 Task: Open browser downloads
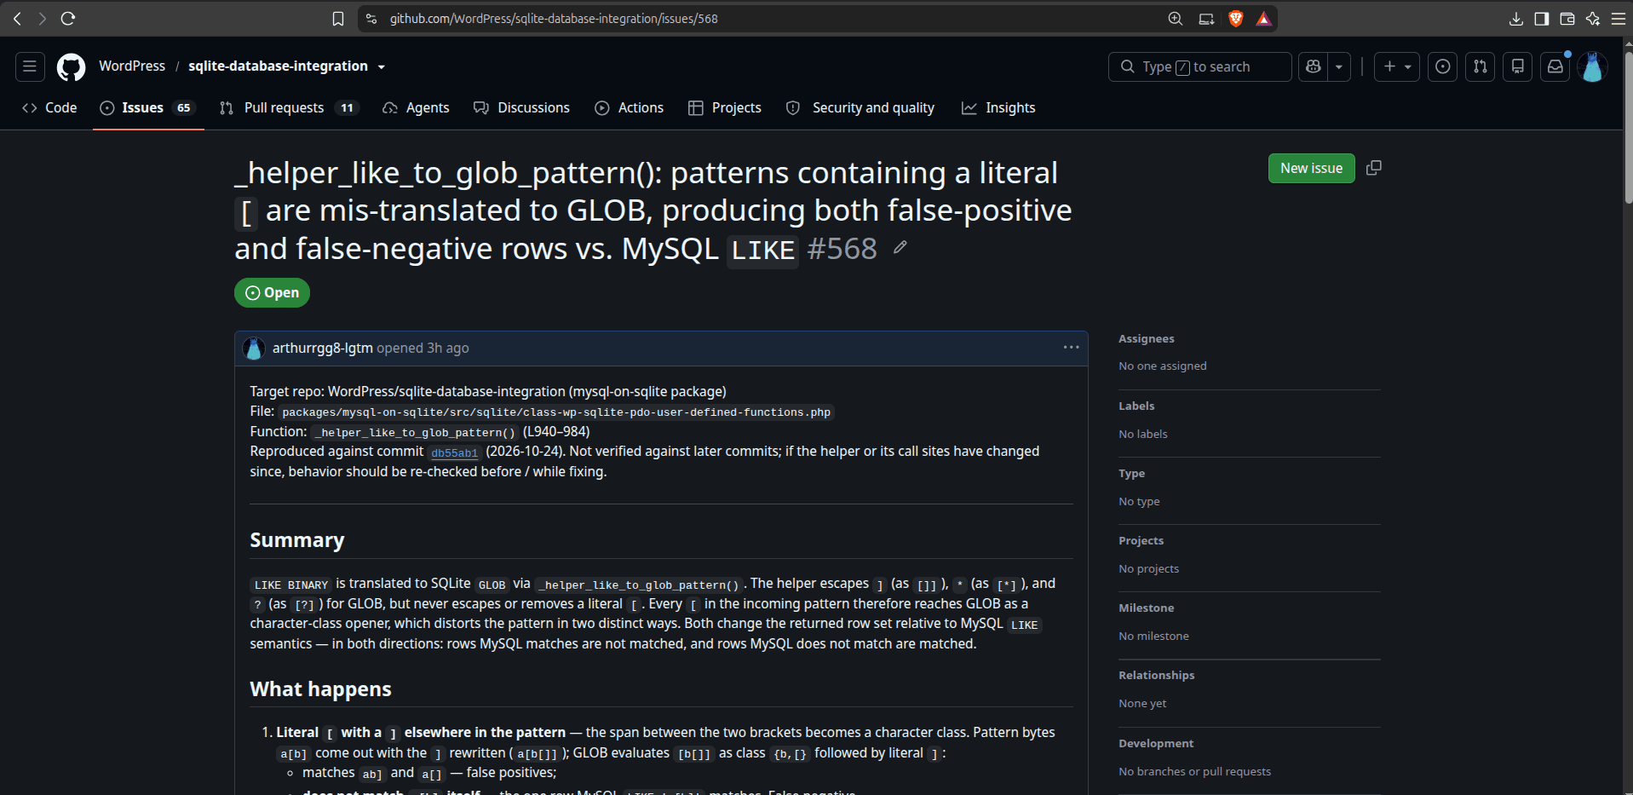pyautogui.click(x=1516, y=19)
